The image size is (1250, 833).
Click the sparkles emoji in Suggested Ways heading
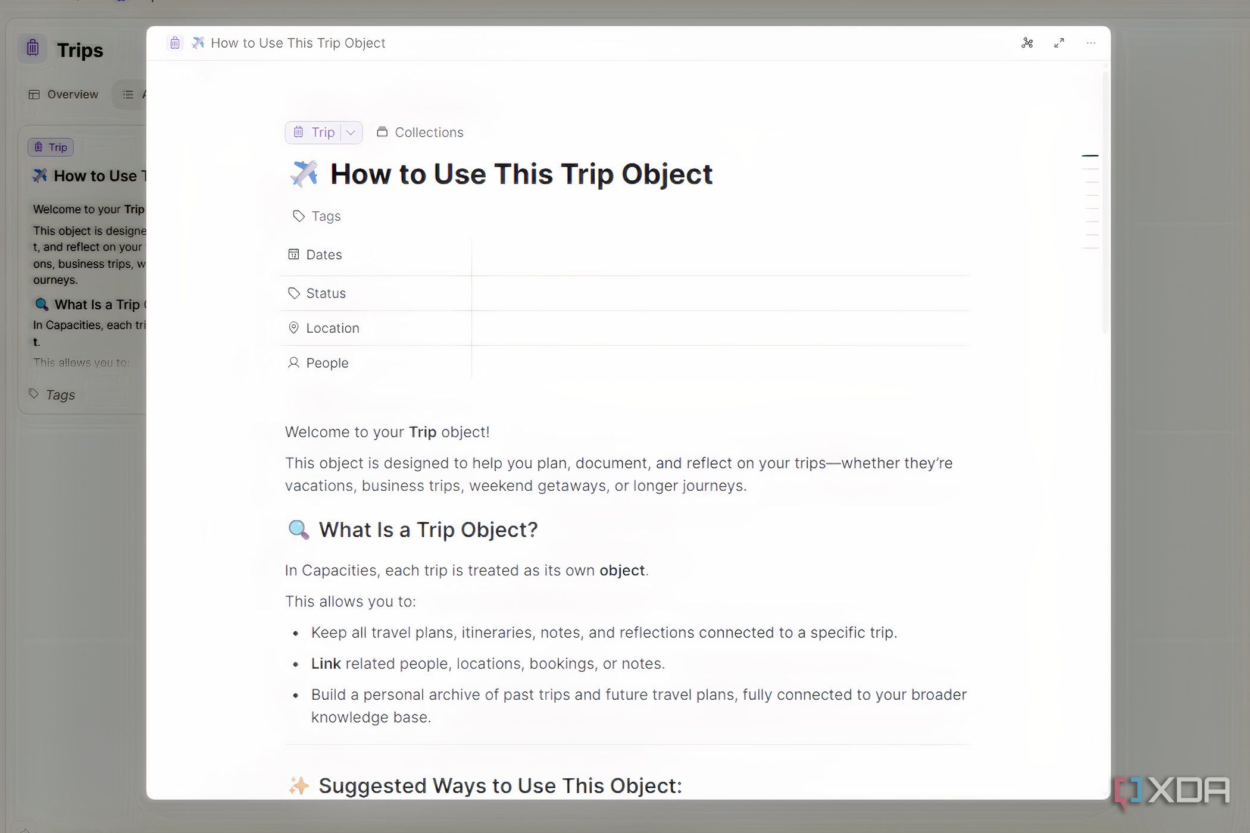coord(298,785)
